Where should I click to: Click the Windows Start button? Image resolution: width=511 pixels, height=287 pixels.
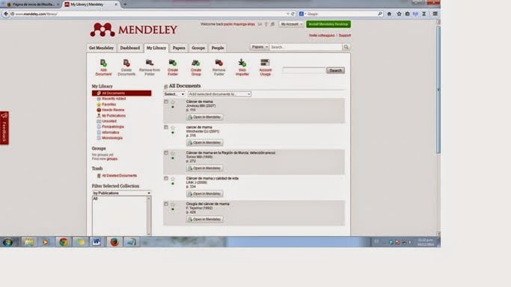pyautogui.click(x=7, y=242)
